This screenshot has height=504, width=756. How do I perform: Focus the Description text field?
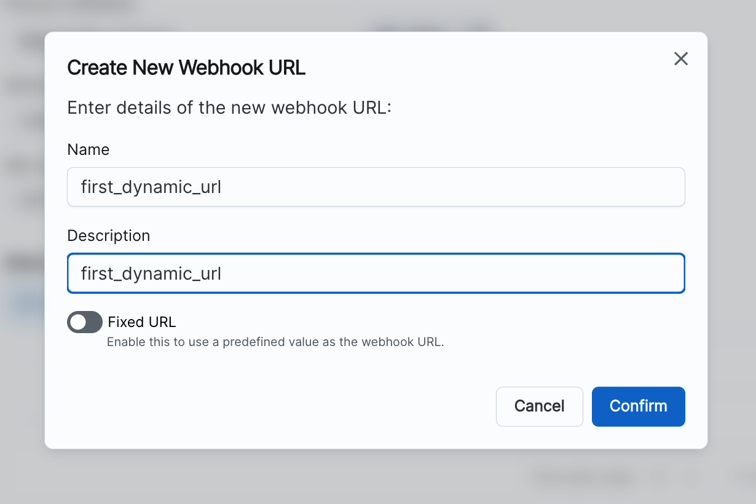click(x=376, y=274)
